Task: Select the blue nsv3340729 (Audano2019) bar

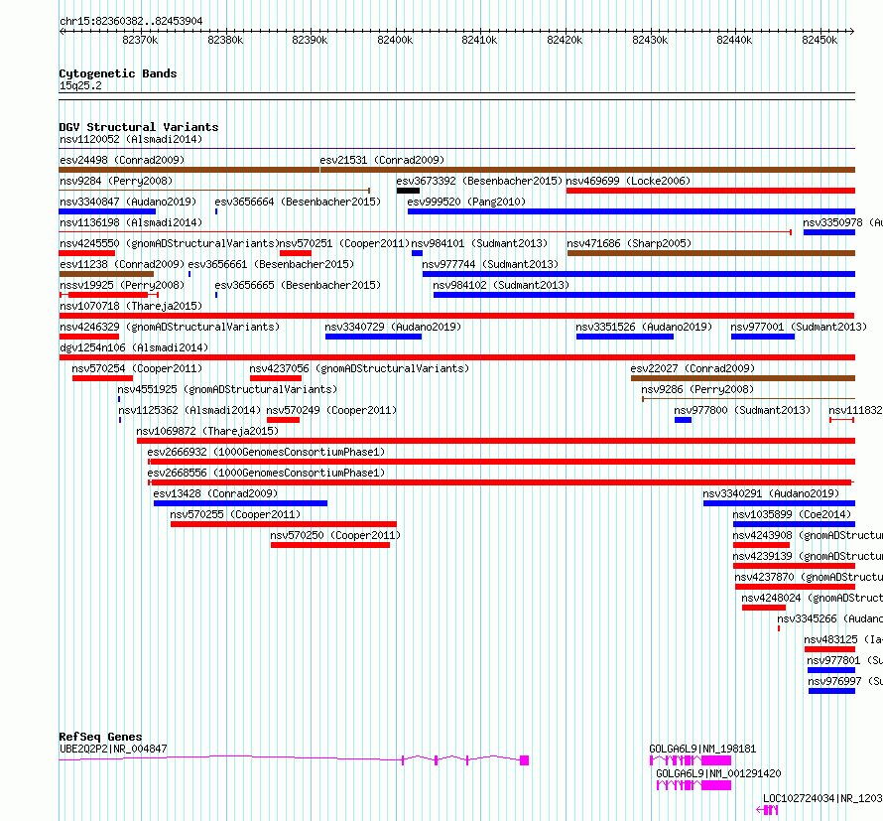Action: click(373, 337)
